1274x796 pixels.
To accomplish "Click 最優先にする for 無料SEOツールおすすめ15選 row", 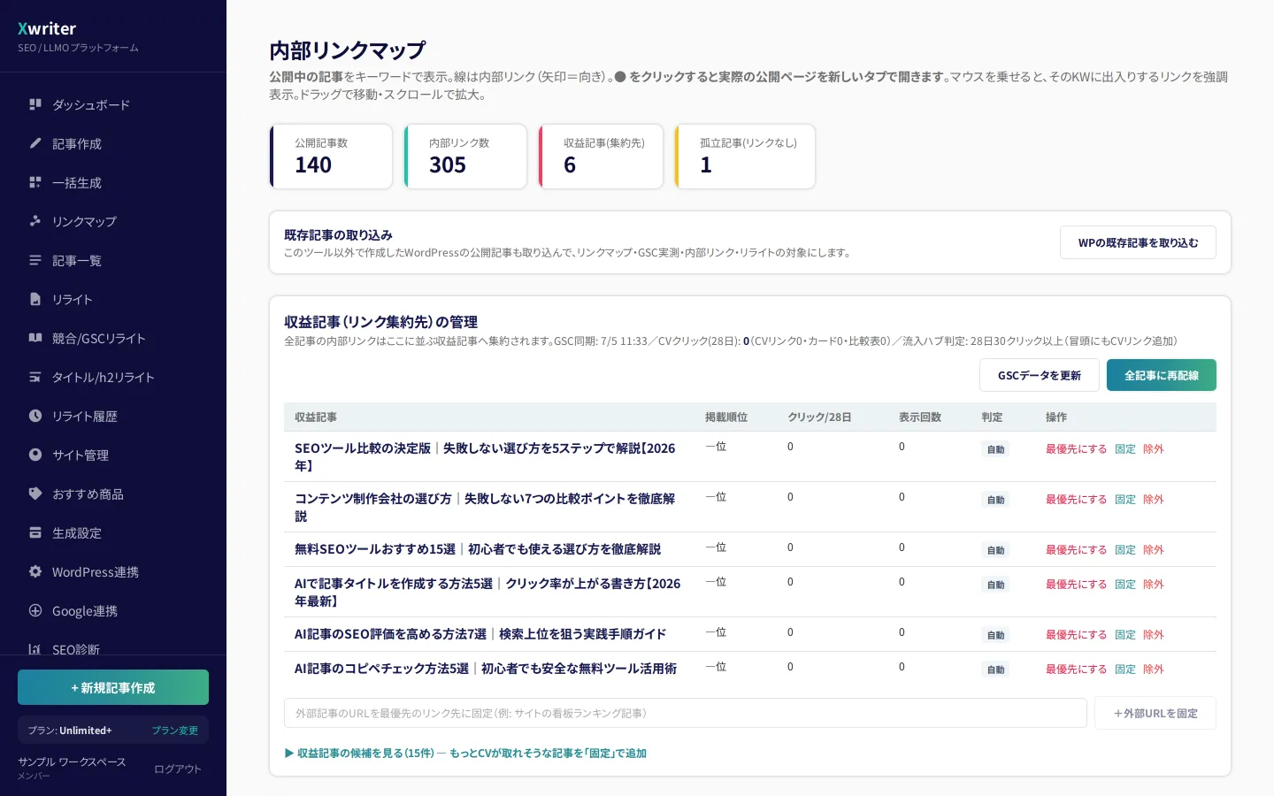I will coord(1076,550).
